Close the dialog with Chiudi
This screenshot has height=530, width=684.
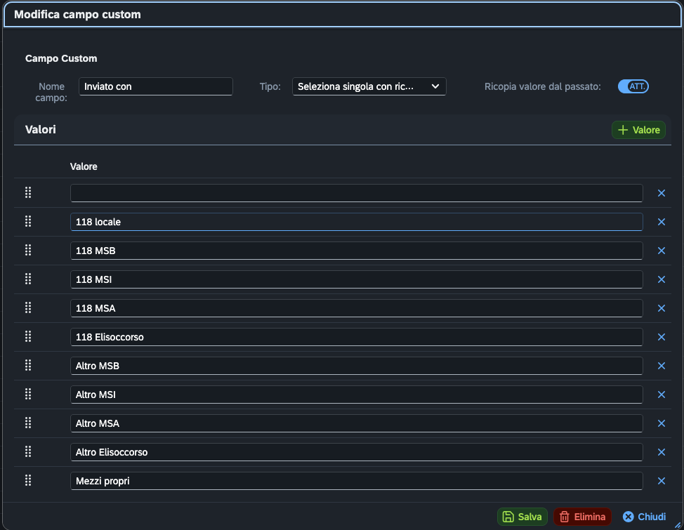644,517
